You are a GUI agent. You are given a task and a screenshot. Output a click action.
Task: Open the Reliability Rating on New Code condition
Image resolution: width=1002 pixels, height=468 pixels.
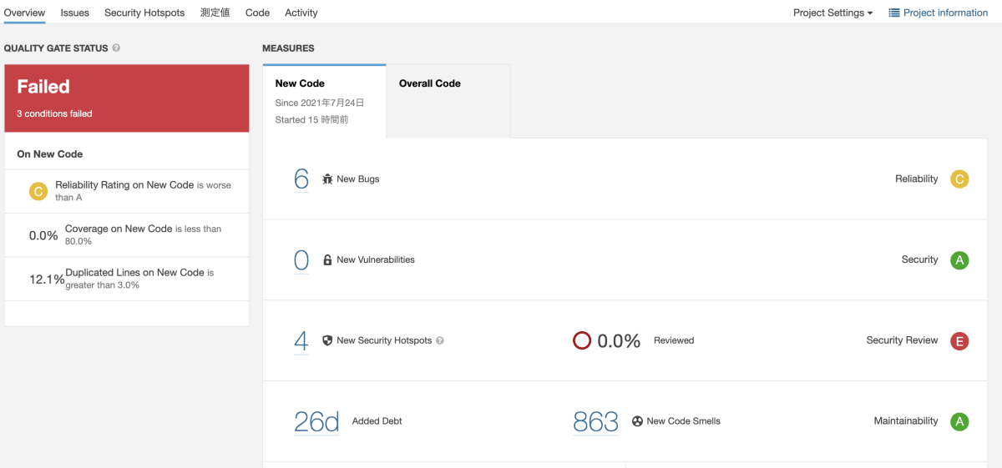point(127,191)
